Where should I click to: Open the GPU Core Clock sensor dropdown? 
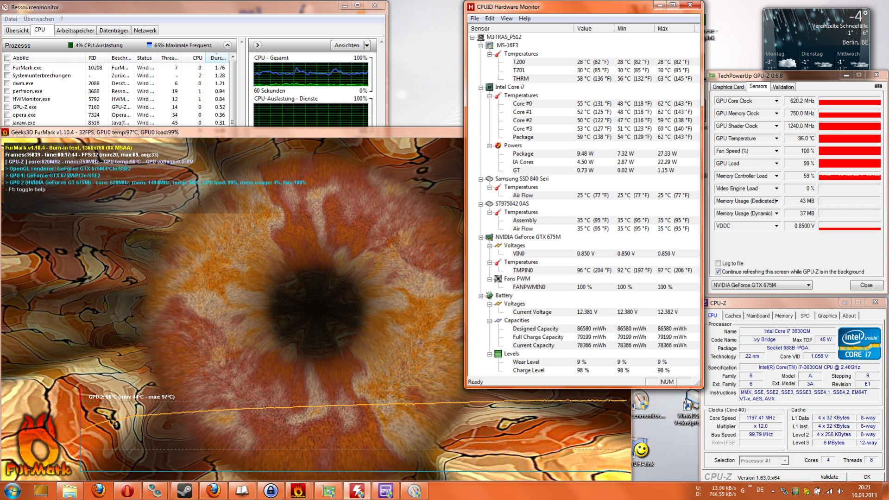[776, 101]
